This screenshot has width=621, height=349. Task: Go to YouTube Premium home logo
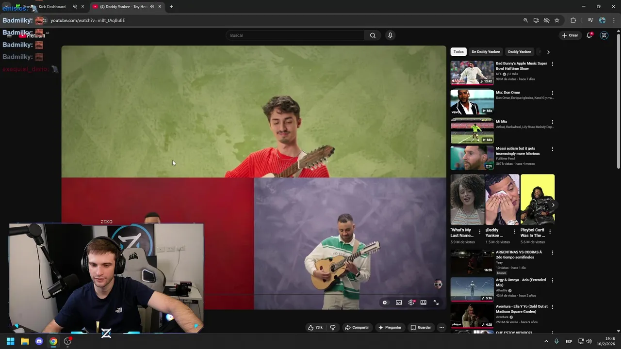click(x=33, y=35)
